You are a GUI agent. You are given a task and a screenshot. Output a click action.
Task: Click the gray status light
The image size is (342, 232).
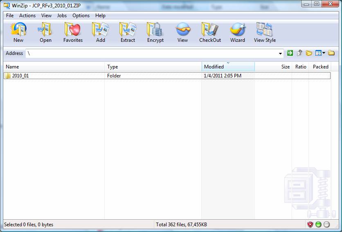coord(326,224)
